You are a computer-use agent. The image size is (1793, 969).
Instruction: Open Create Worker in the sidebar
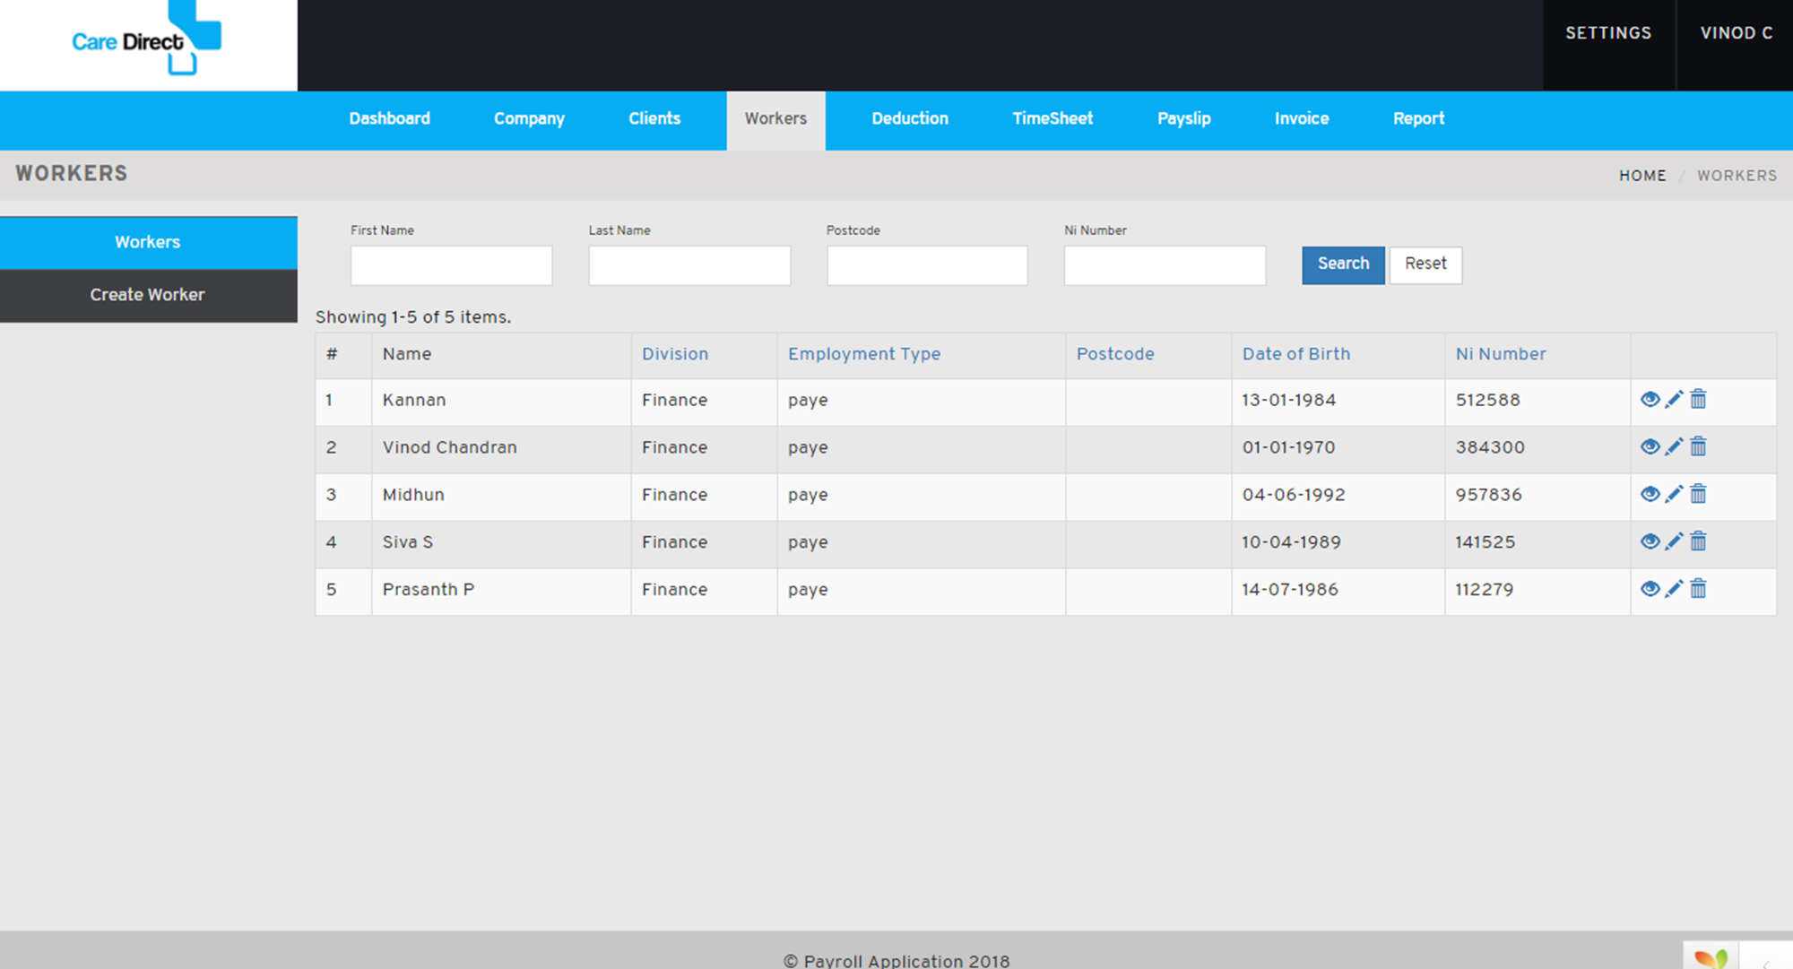(x=148, y=295)
